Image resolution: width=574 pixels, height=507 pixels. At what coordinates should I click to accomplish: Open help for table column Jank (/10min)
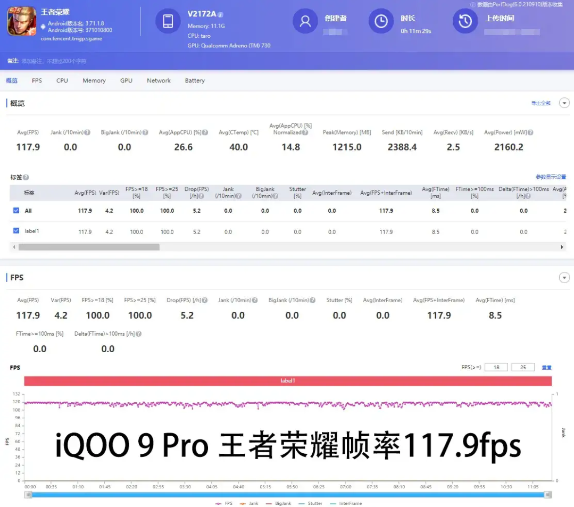[239, 196]
